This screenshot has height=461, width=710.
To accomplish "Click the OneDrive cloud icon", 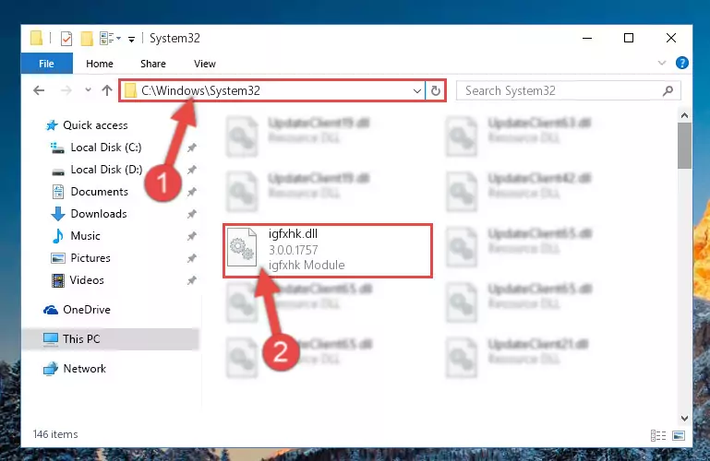I will click(51, 310).
